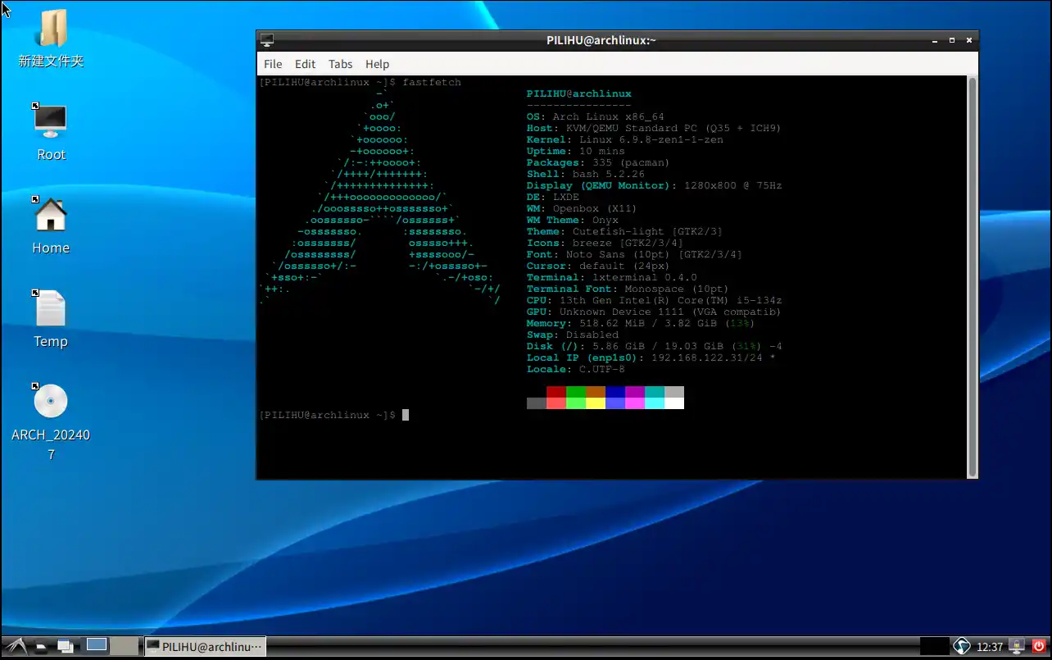The width and height of the screenshot is (1052, 660).
Task: Switch to the second virtual desktop
Action: 124,645
